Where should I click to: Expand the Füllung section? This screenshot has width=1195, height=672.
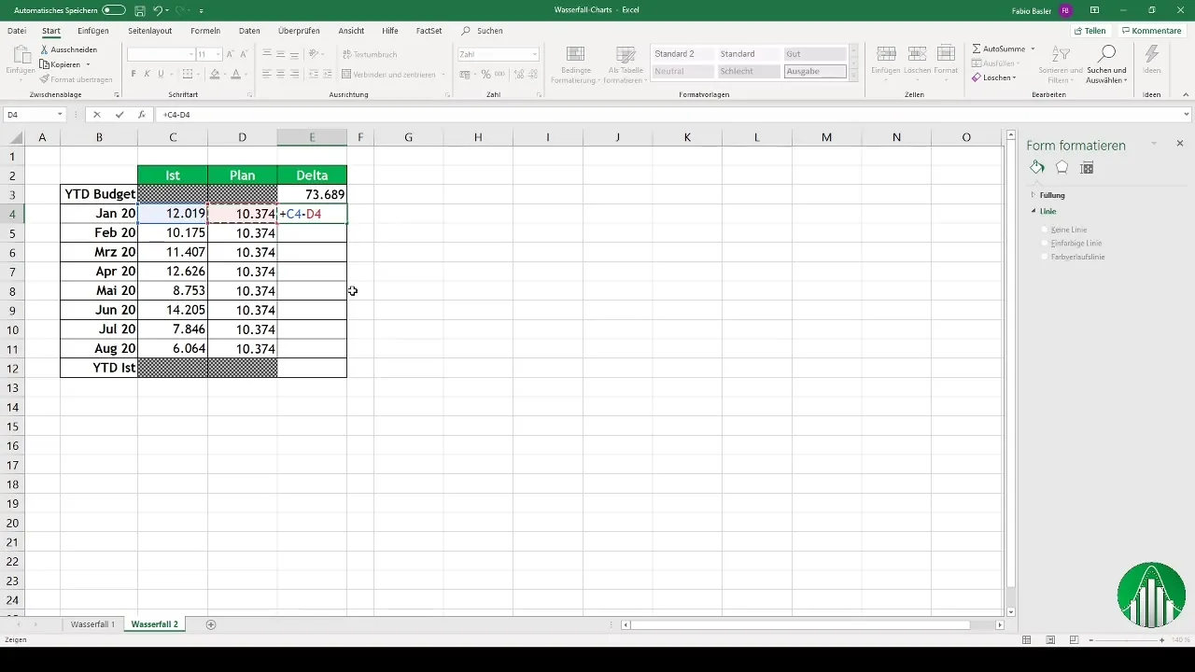(x=1033, y=195)
